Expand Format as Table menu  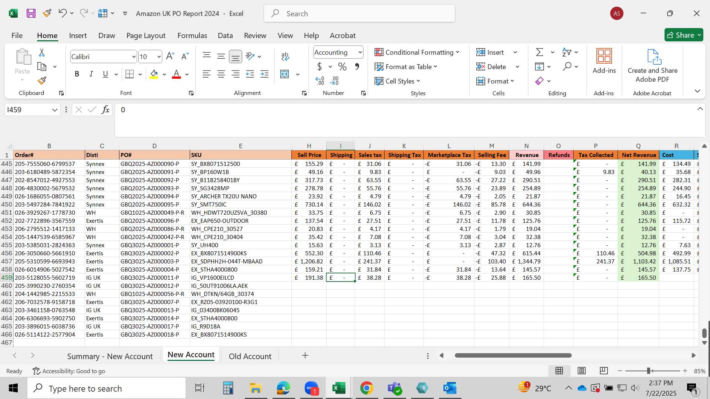[406, 66]
